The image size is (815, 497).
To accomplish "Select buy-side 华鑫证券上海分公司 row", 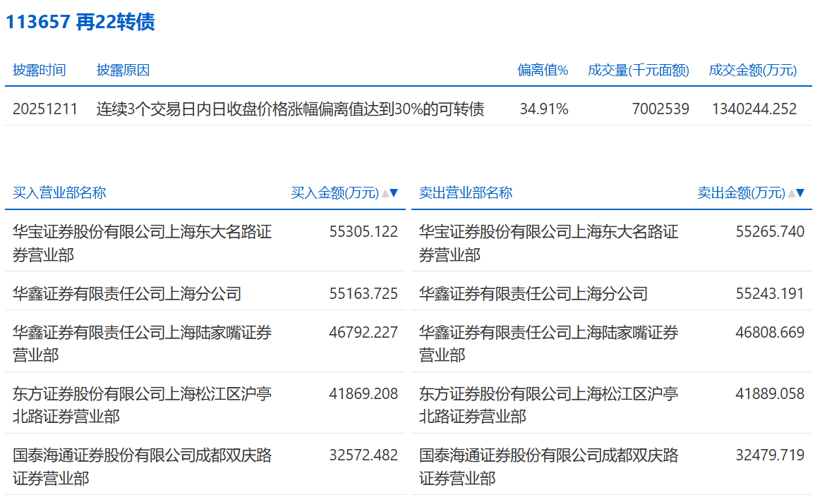I will pyautogui.click(x=205, y=293).
